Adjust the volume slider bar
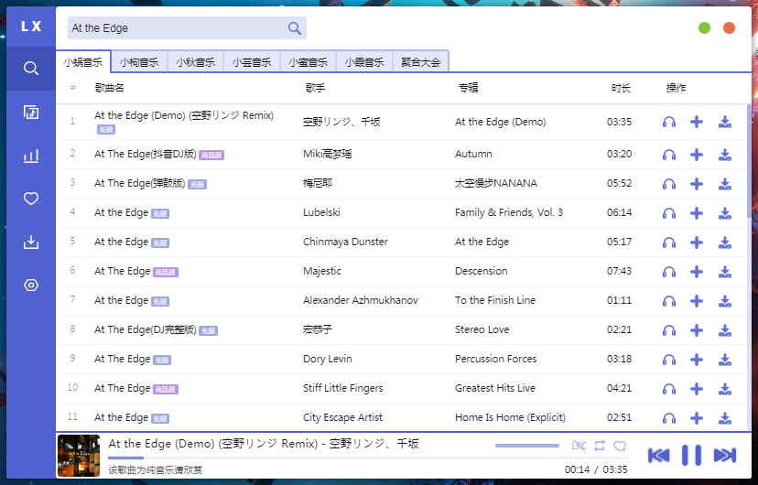Screen dimensions: 758x485 pyautogui.click(x=527, y=446)
